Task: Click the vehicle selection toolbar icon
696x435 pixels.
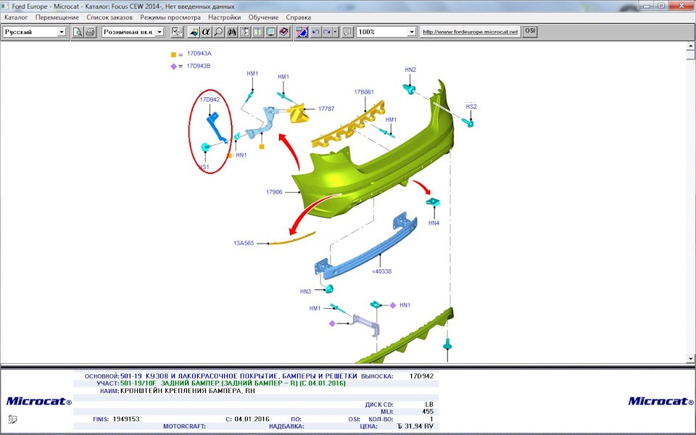Action: pyautogui.click(x=194, y=32)
